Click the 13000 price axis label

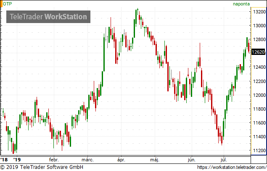259,26
